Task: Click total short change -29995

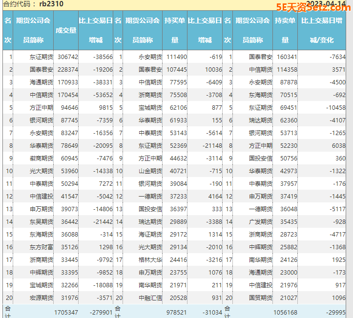Action: point(335,312)
